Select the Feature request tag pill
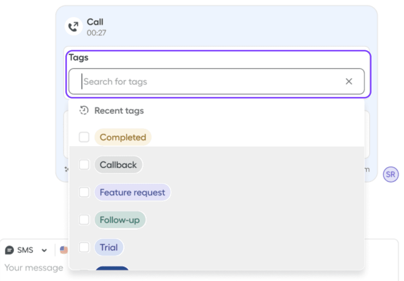The image size is (404, 281). 132,192
